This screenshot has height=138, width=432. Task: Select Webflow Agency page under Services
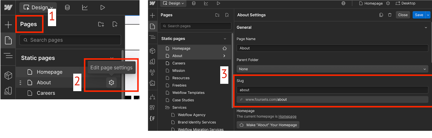191,115
